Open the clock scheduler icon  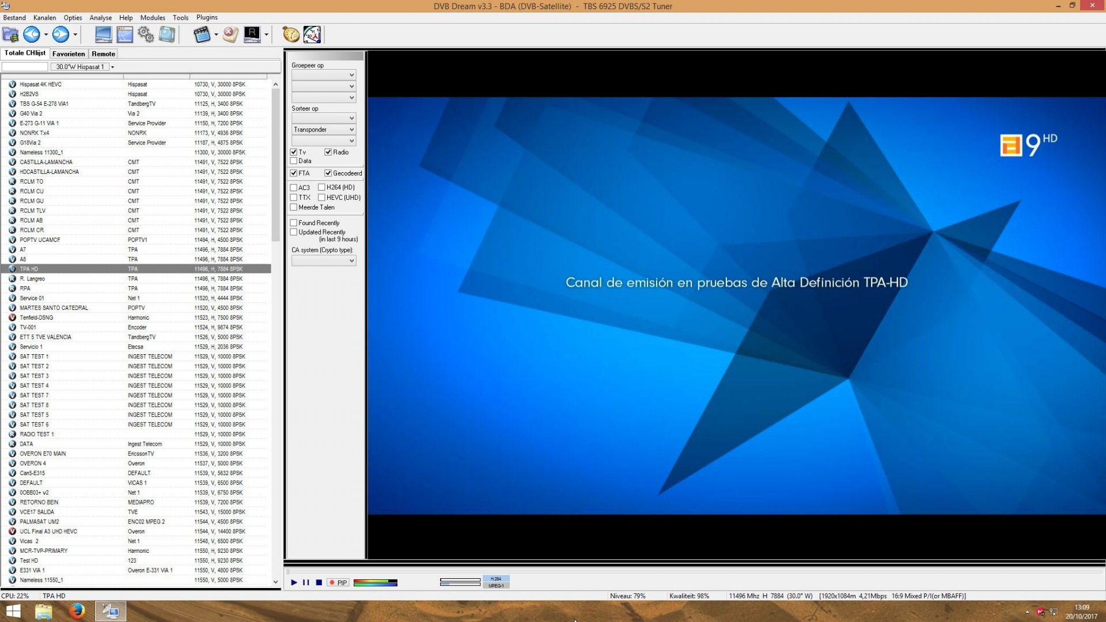(x=312, y=35)
